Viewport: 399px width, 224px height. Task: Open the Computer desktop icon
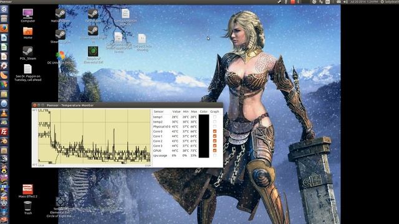point(27,15)
